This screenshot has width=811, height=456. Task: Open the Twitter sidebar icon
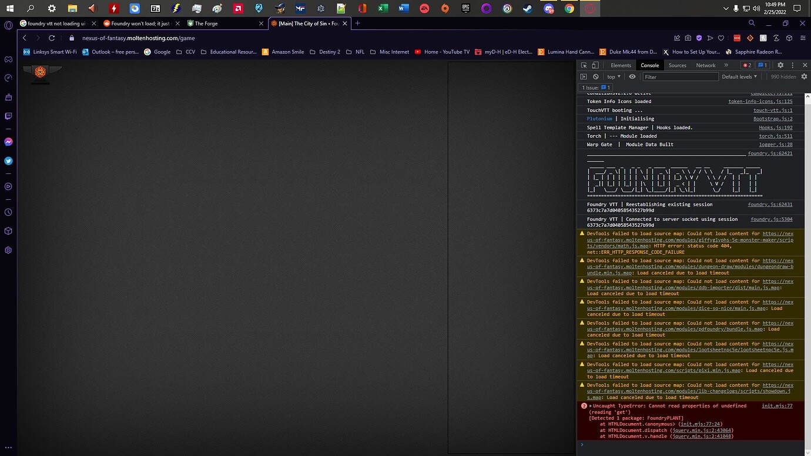8,160
